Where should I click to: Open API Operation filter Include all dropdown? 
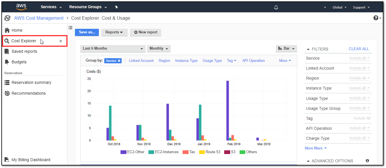pyautogui.click(x=360, y=128)
